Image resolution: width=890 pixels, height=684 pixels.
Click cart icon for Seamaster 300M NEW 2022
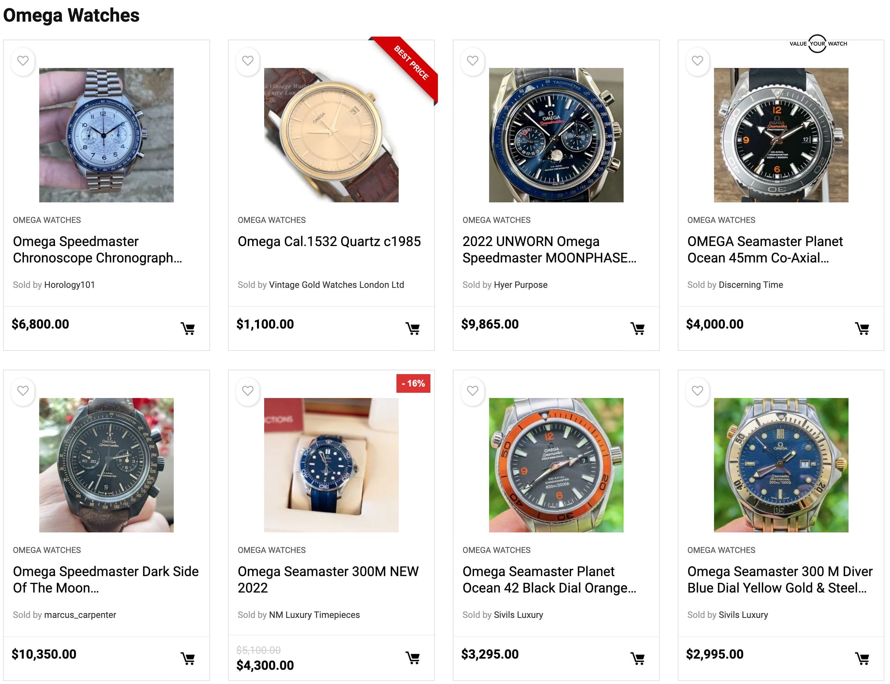(x=412, y=658)
